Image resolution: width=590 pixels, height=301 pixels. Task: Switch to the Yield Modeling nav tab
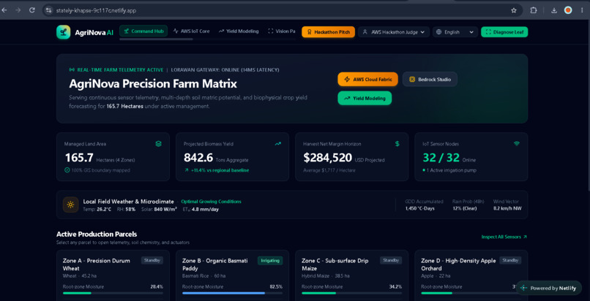click(239, 31)
